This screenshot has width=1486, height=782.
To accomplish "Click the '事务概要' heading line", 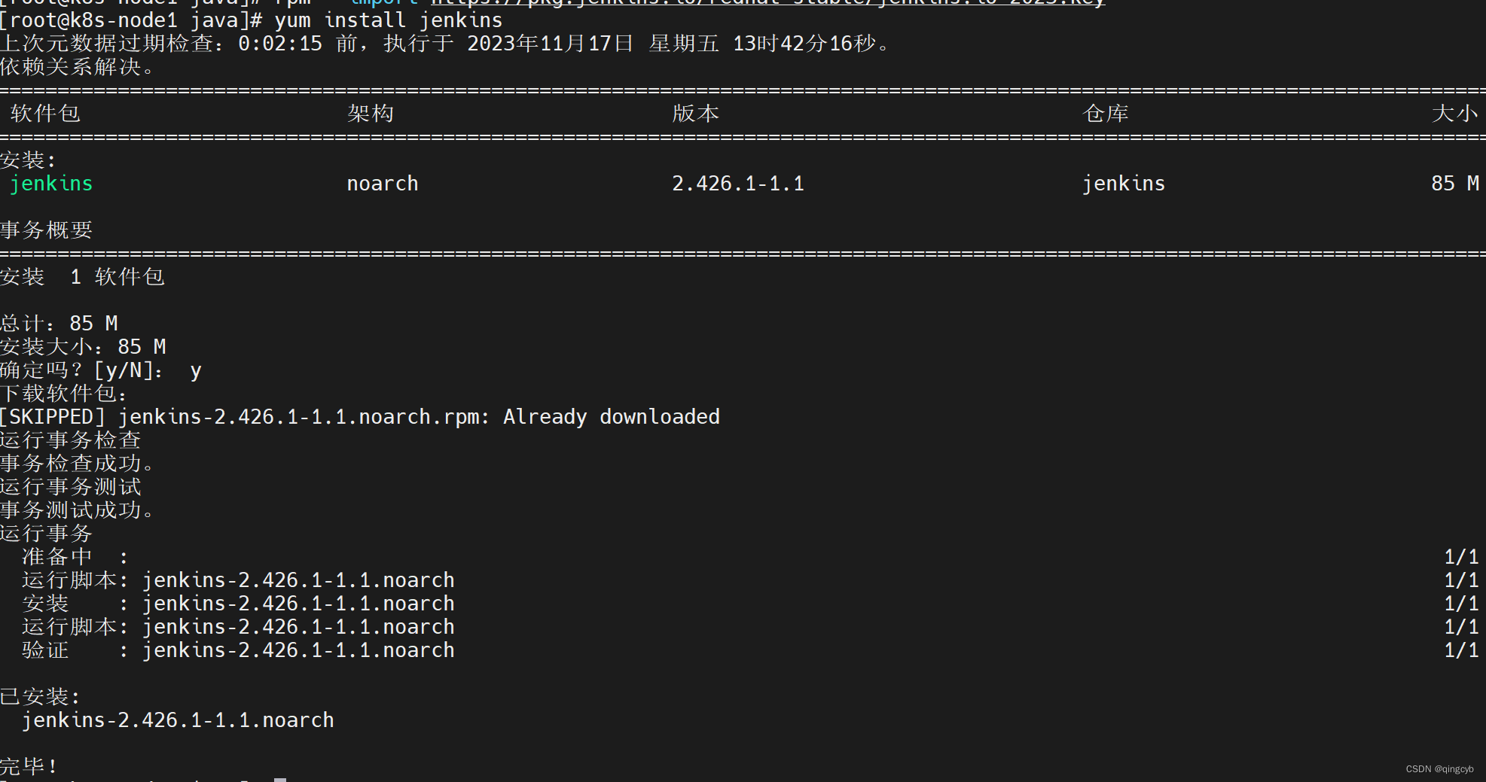I will pos(47,230).
